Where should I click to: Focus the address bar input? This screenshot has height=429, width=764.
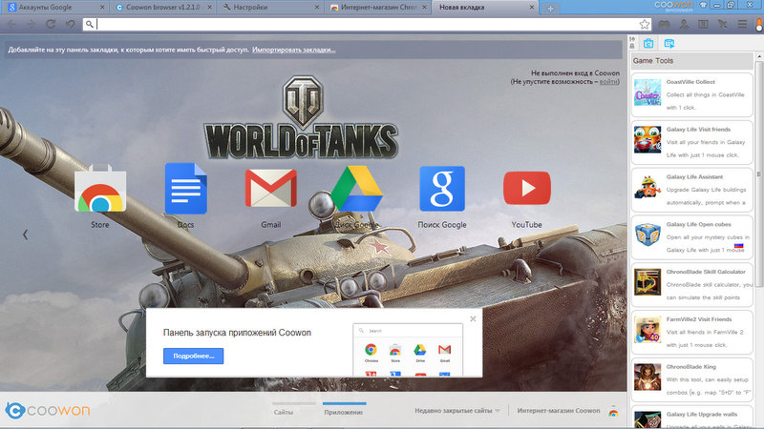tap(366, 24)
